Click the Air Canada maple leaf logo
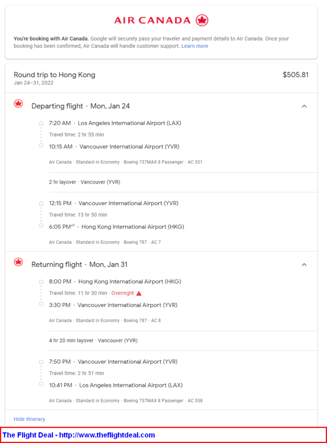The width and height of the screenshot is (327, 443). click(202, 21)
